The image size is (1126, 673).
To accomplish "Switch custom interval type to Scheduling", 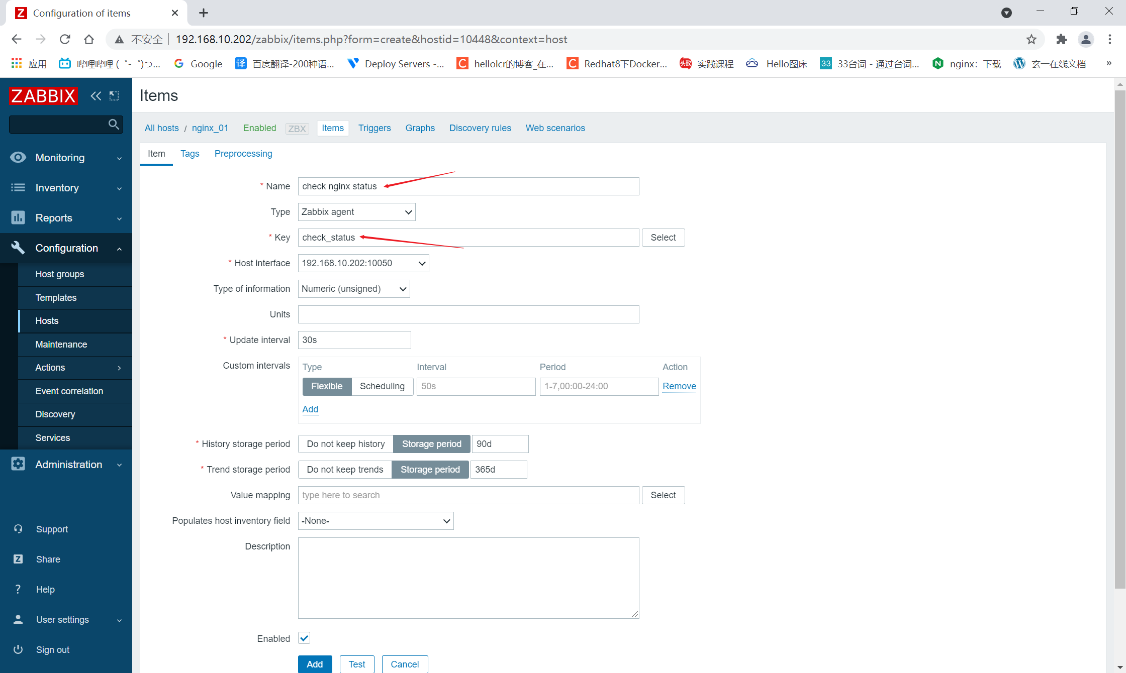I will pyautogui.click(x=382, y=386).
